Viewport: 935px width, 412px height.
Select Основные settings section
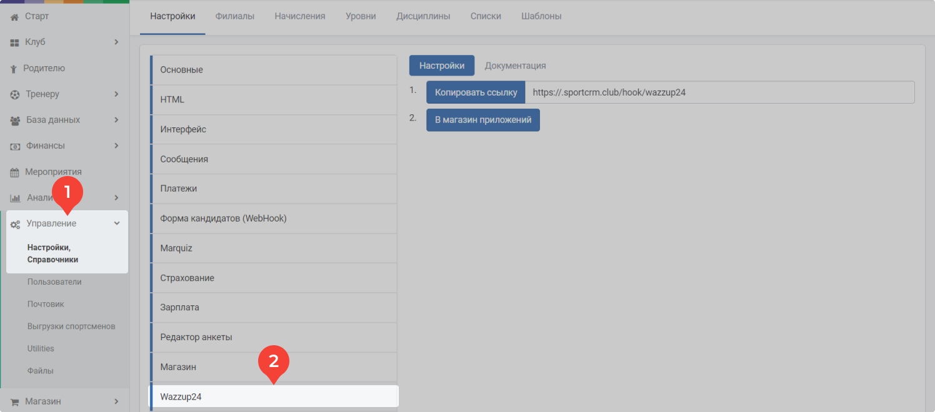274,70
